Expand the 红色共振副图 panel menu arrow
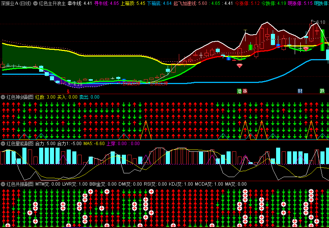 pos(3,184)
